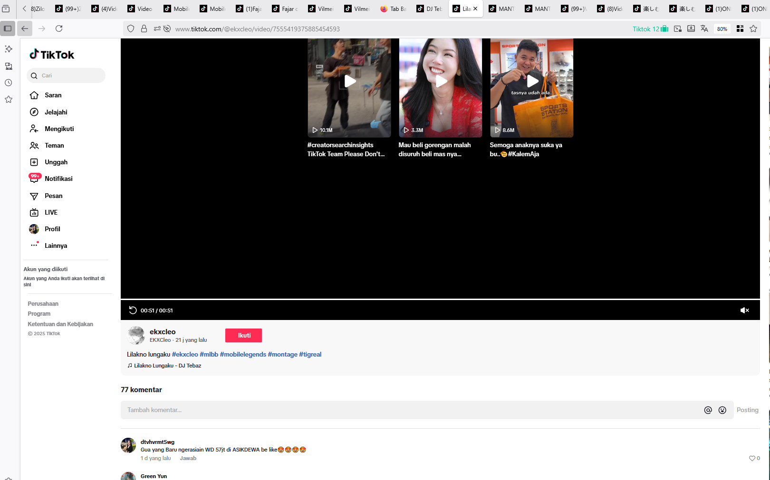Open the emoji picker in comment box
770x480 pixels.
click(x=722, y=410)
